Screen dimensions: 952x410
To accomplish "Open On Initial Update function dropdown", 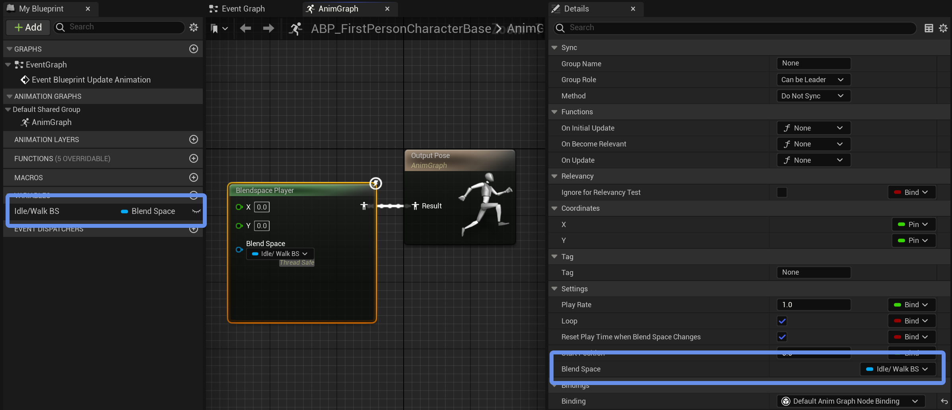I will pos(814,128).
